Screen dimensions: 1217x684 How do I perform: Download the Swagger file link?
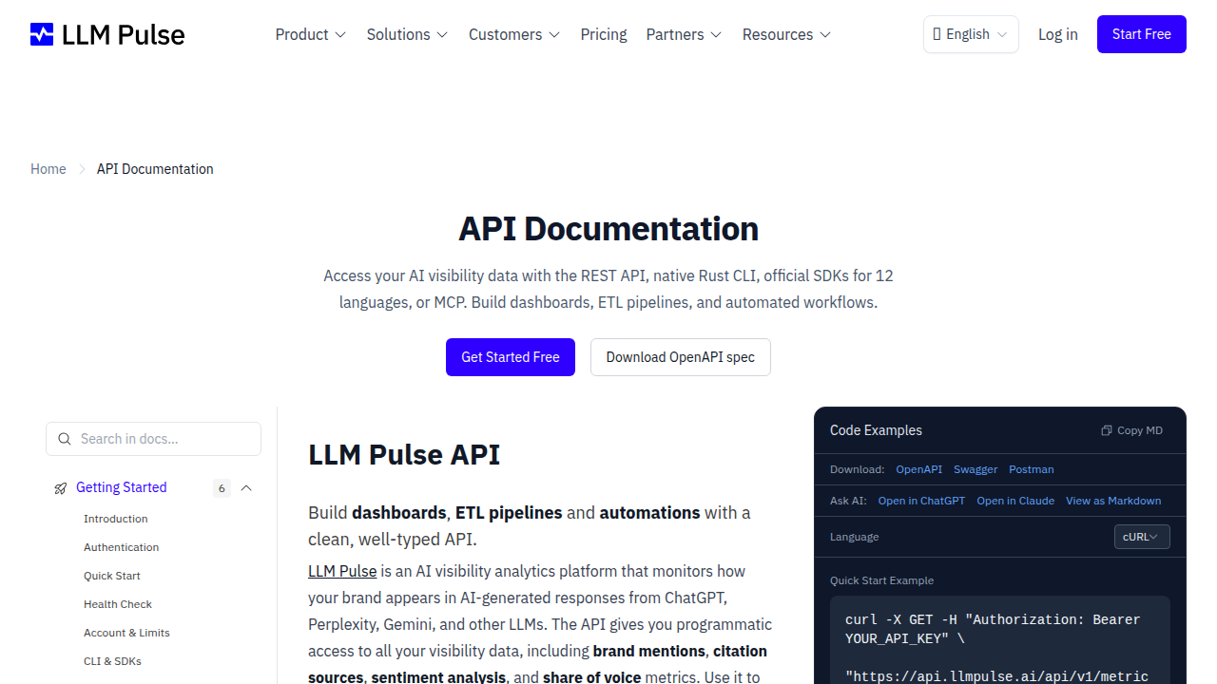(x=976, y=469)
